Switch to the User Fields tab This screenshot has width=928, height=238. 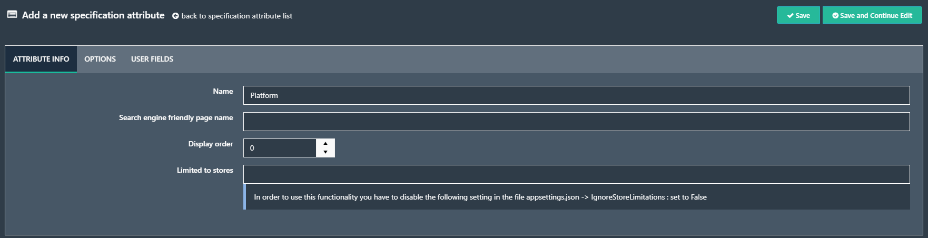(x=152, y=59)
